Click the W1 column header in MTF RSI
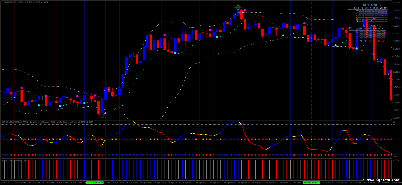The width and height of the screenshot is (402, 185). click(x=381, y=8)
